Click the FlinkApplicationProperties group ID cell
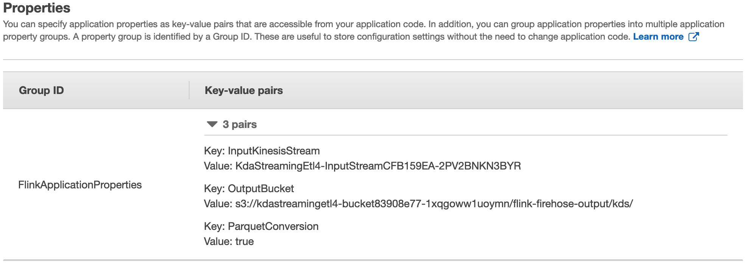The height and width of the screenshot is (265, 746). point(80,185)
